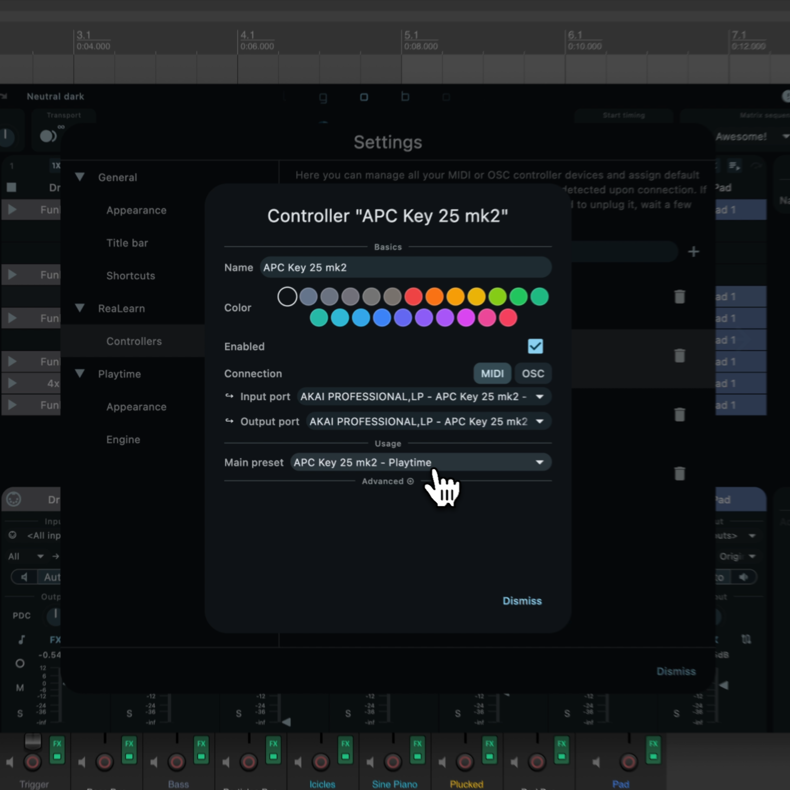Edit the controller Name input field
Viewport: 790px width, 790px height.
[x=404, y=268]
